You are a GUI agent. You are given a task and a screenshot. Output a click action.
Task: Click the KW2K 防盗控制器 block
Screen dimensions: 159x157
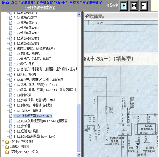pyautogui.click(x=147, y=128)
